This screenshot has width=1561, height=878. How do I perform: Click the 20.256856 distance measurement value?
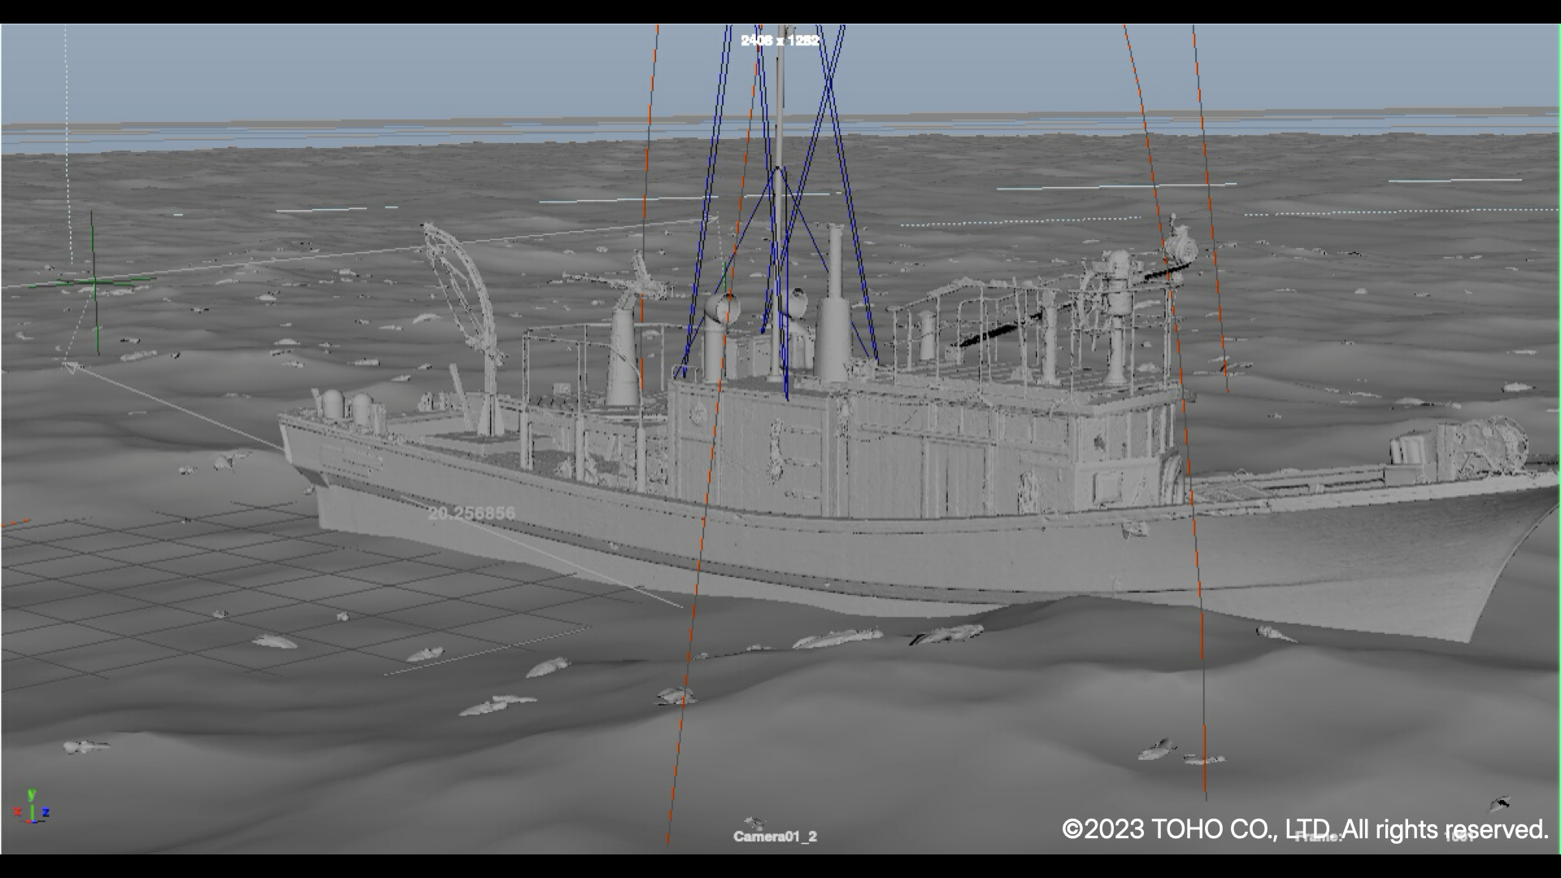(471, 514)
